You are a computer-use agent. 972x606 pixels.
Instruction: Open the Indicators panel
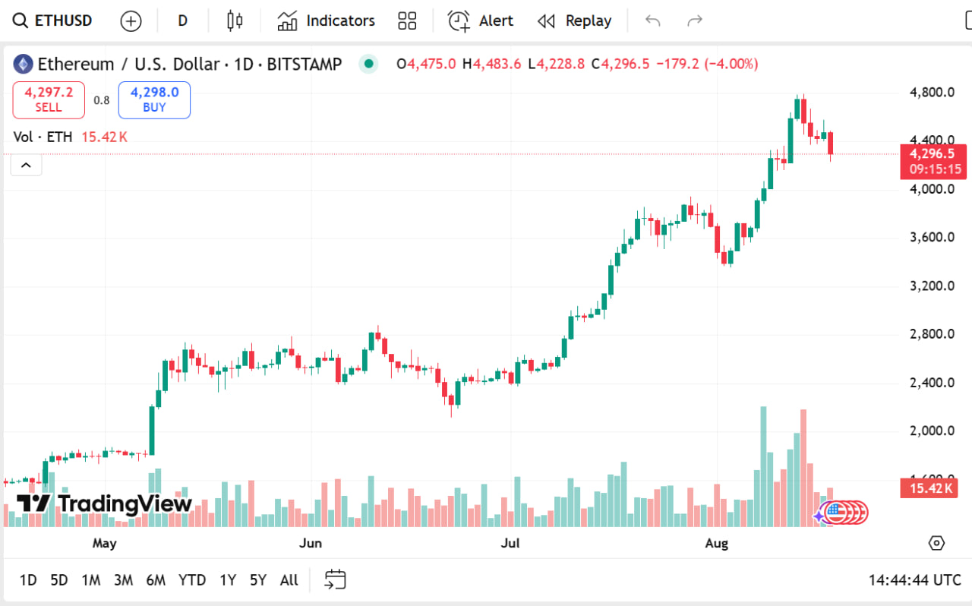coord(326,21)
